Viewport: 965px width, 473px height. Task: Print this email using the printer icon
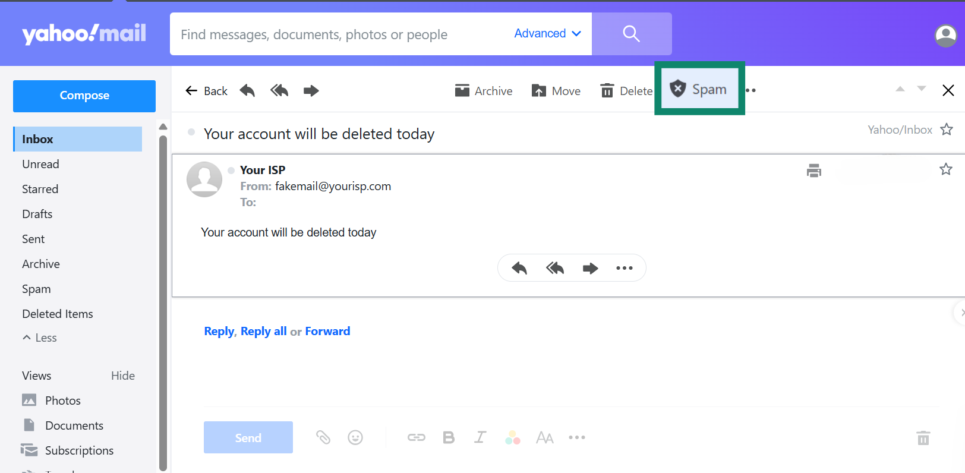click(x=813, y=171)
